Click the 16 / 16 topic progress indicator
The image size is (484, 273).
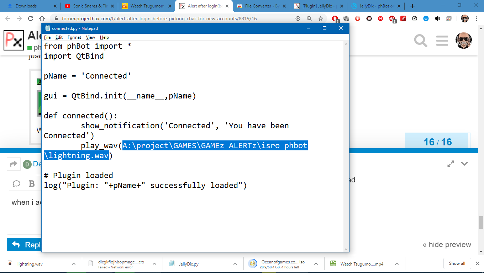437,142
